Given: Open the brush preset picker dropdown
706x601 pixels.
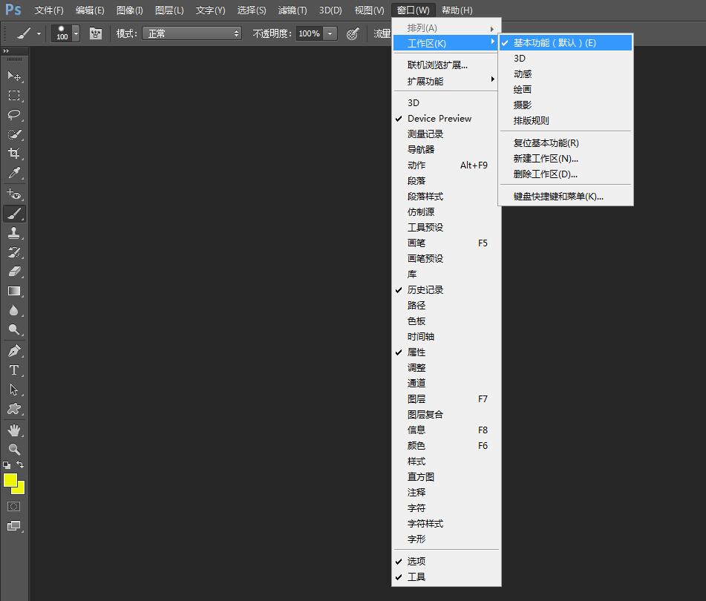Looking at the screenshot, I should 76,33.
